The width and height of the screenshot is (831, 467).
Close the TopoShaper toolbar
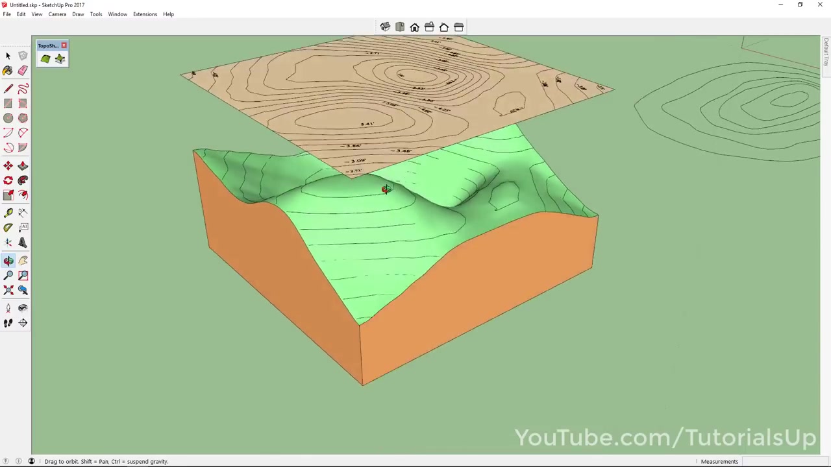coord(64,45)
